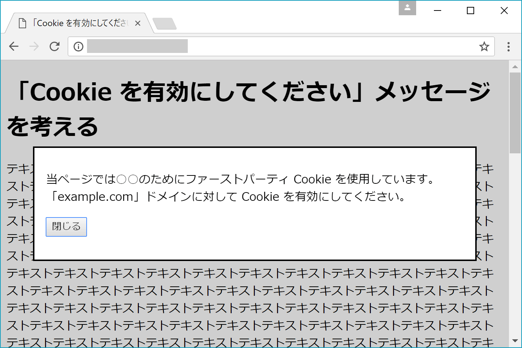The width and height of the screenshot is (522, 348).
Task: Click the vertical scrollbar thumb
Action: 515,112
